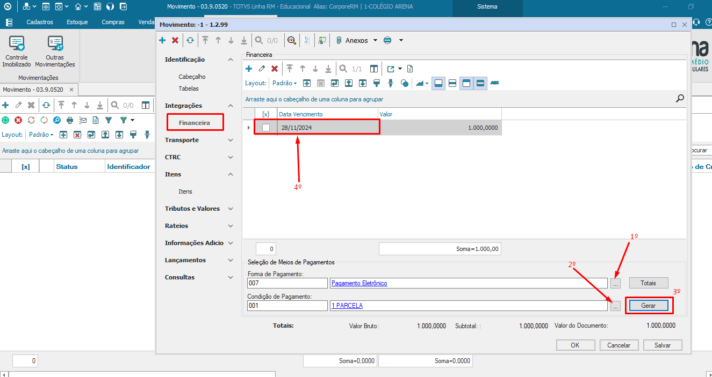
Task: Collapse the Identificação section
Action: point(231,60)
